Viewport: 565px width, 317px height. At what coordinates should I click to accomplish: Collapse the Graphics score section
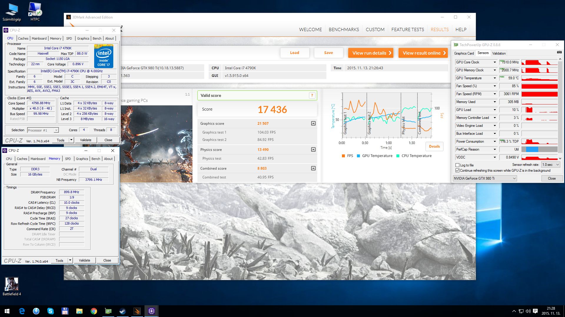point(313,124)
